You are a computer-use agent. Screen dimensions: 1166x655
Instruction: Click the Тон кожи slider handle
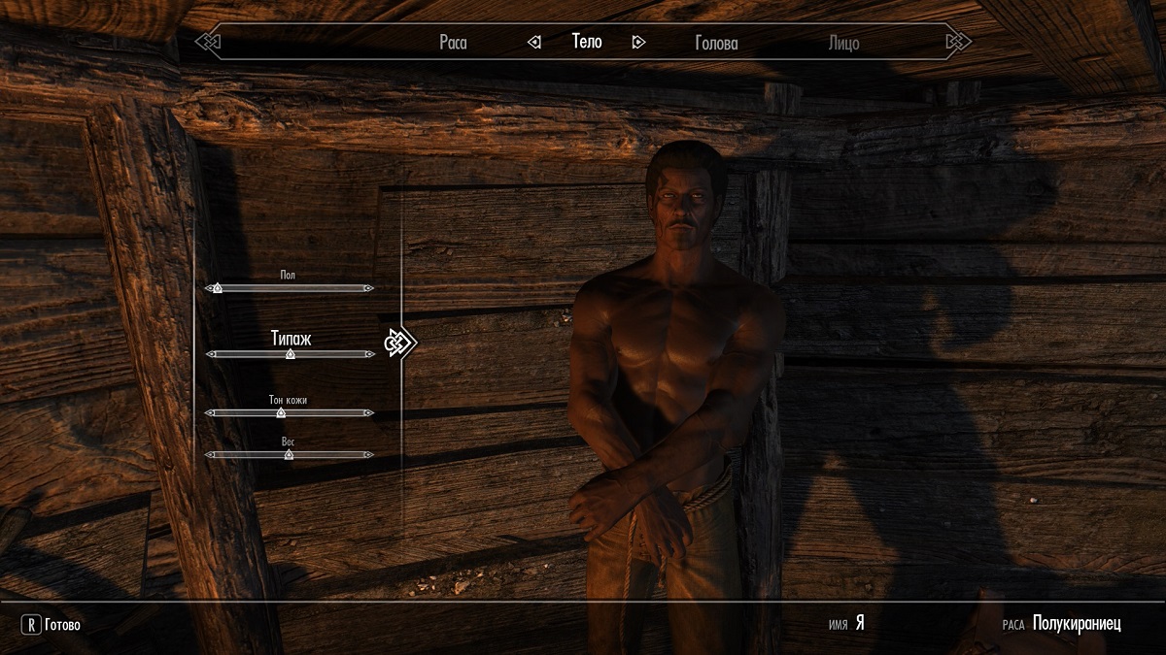point(281,412)
